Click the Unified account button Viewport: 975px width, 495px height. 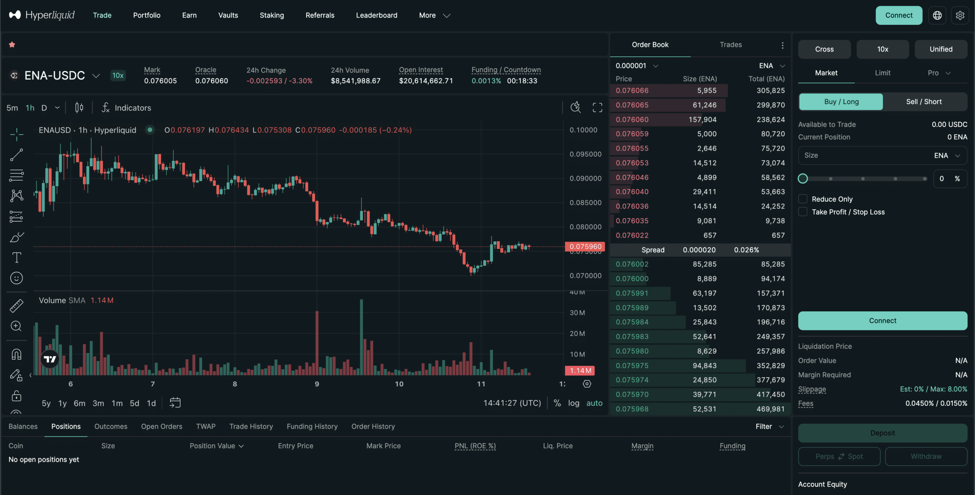coord(941,49)
